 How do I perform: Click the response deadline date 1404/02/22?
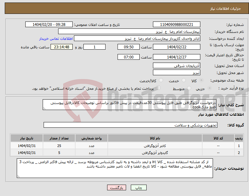click(176, 47)
